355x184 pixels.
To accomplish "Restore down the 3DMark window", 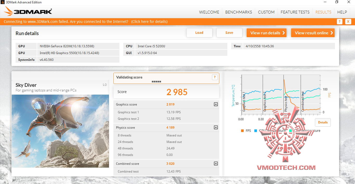I will pos(337,2).
